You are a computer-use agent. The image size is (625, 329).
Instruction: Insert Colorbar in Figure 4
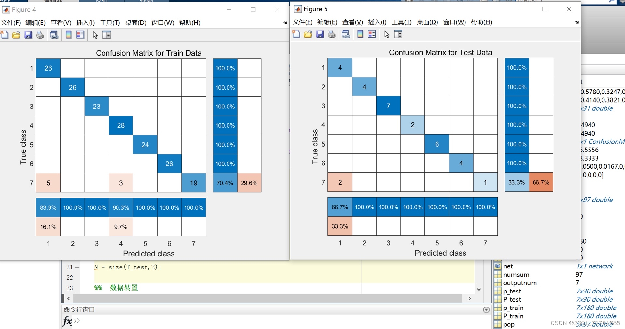68,35
